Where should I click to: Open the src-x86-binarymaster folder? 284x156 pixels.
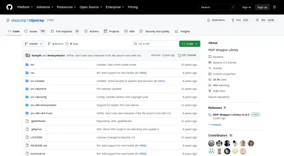(x=43, y=105)
